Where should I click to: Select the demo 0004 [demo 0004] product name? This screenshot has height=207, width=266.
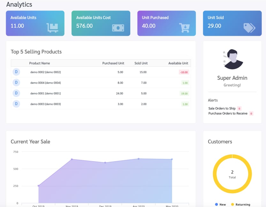[x=45, y=83]
